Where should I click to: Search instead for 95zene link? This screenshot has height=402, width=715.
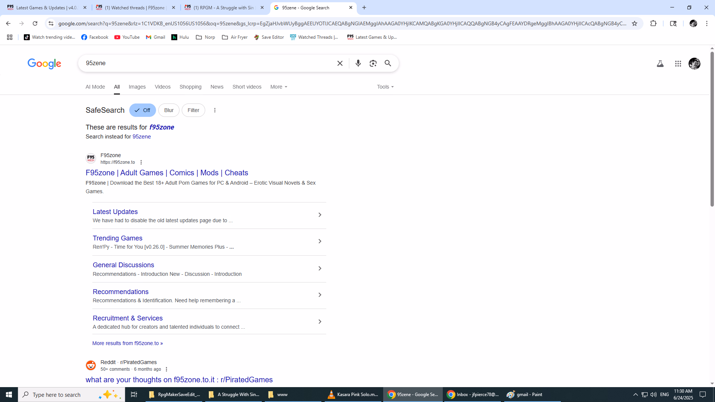coord(142,137)
